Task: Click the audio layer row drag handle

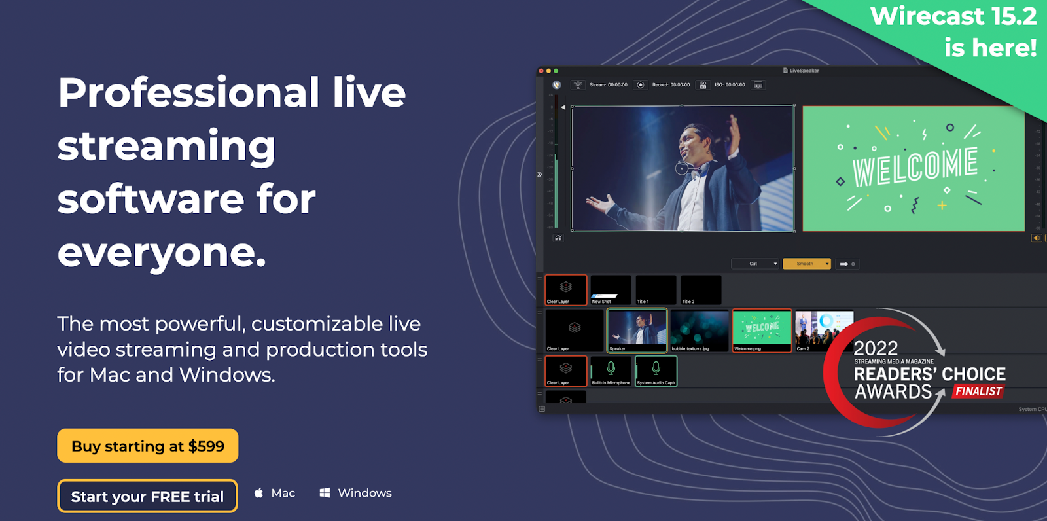Action: [x=540, y=359]
